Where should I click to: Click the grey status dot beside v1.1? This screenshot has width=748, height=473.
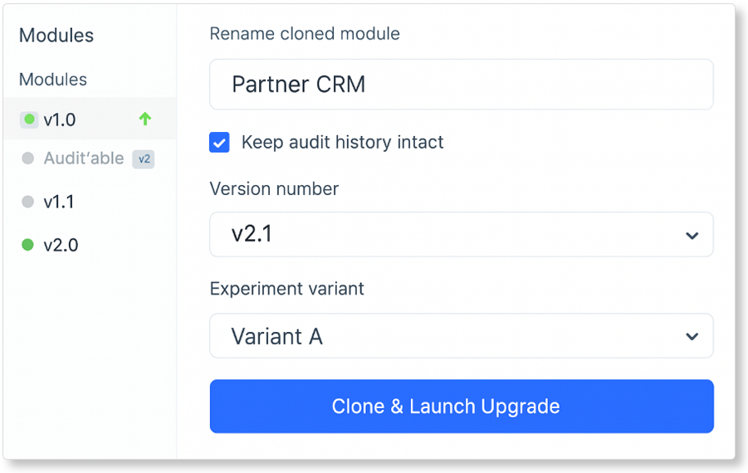pyautogui.click(x=27, y=202)
